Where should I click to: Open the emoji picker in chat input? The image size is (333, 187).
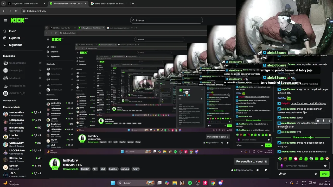point(325,166)
